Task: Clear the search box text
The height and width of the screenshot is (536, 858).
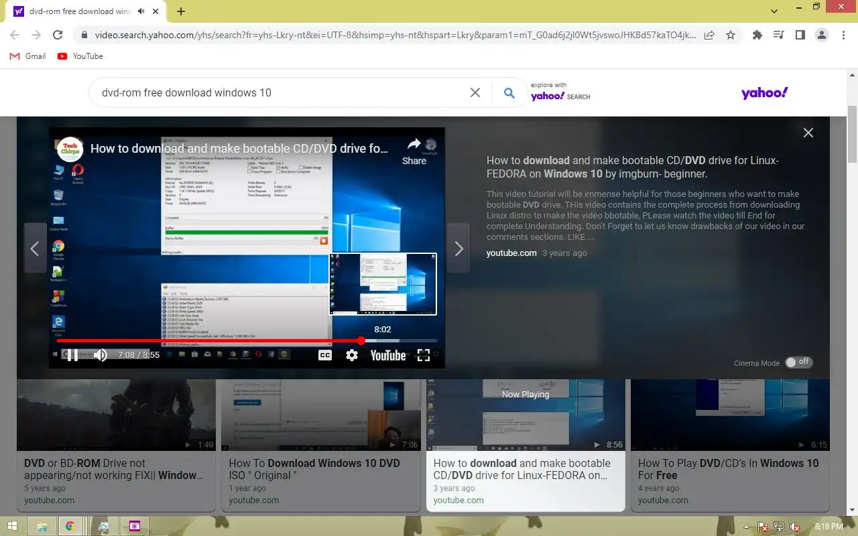Action: pyautogui.click(x=475, y=92)
